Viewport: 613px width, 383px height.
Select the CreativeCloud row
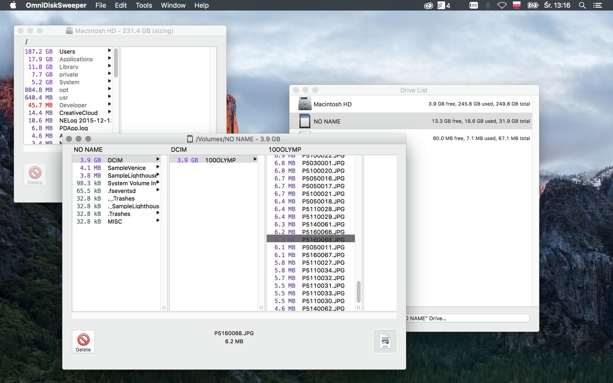(x=68, y=113)
